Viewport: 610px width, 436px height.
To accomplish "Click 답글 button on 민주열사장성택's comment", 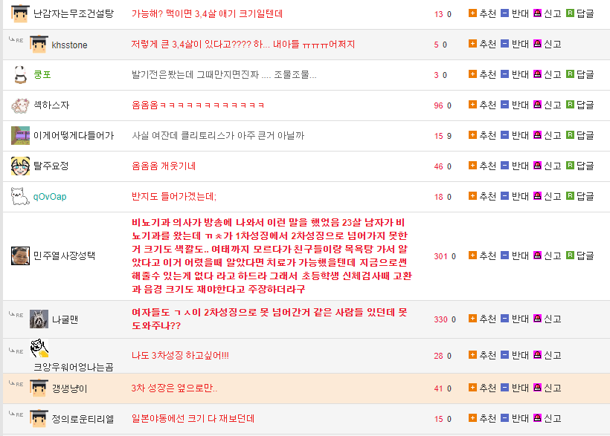I will pyautogui.click(x=579, y=256).
